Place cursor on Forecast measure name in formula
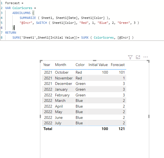164x158 pixels. pos(12,3)
